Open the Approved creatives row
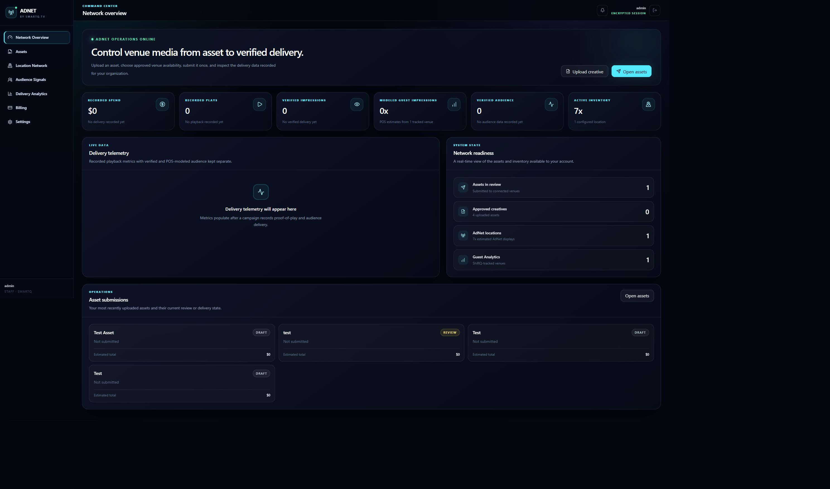 [x=553, y=211]
